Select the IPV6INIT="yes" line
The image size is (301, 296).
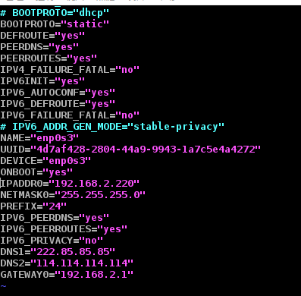pos(42,81)
